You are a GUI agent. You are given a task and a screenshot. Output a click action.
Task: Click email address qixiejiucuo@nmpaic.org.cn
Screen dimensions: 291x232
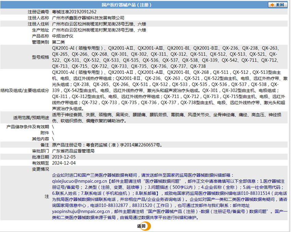(79, 181)
